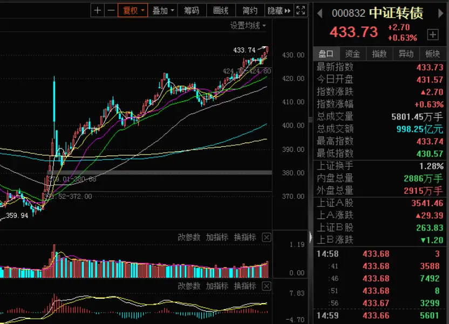Switch to the 资金 tab
This screenshot has height=324, width=449.
[353, 54]
